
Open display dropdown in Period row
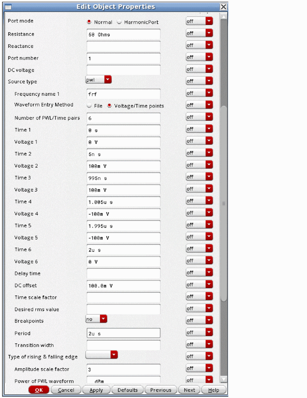199,332
